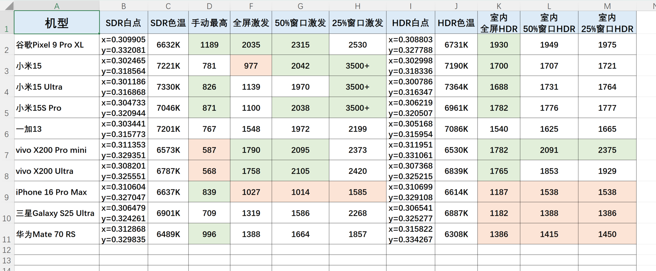Click the select-all corner of the sheet
Viewport: 656px width, 271px height.
click(7, 5)
